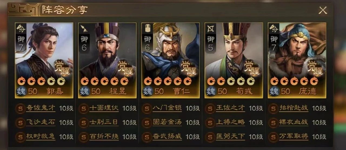Click the S icon beside 王佐之才
The width and height of the screenshot is (346, 150).
(x=210, y=108)
